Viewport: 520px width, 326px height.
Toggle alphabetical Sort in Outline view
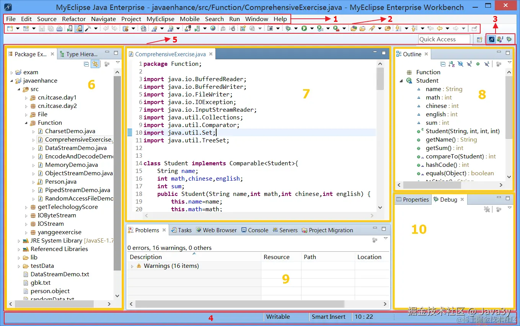[452, 64]
